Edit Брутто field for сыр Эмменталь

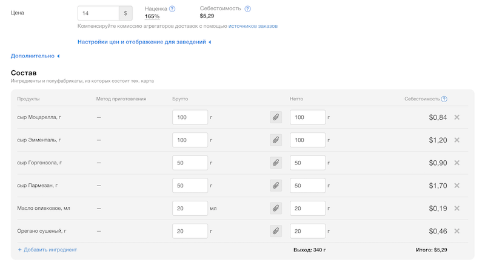click(x=190, y=140)
